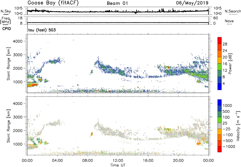Click the "Beam 01" heading

117,3
